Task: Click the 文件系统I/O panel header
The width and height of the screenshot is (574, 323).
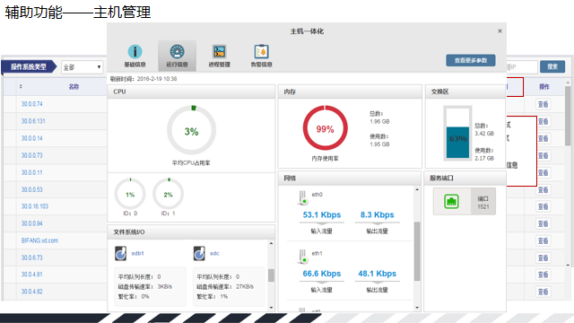Action: point(191,232)
